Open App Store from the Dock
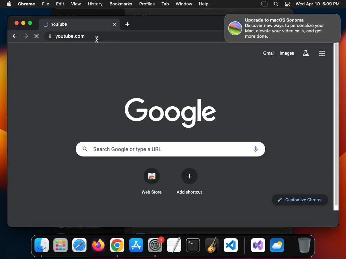Screen dimensions: 346x259 136,245
